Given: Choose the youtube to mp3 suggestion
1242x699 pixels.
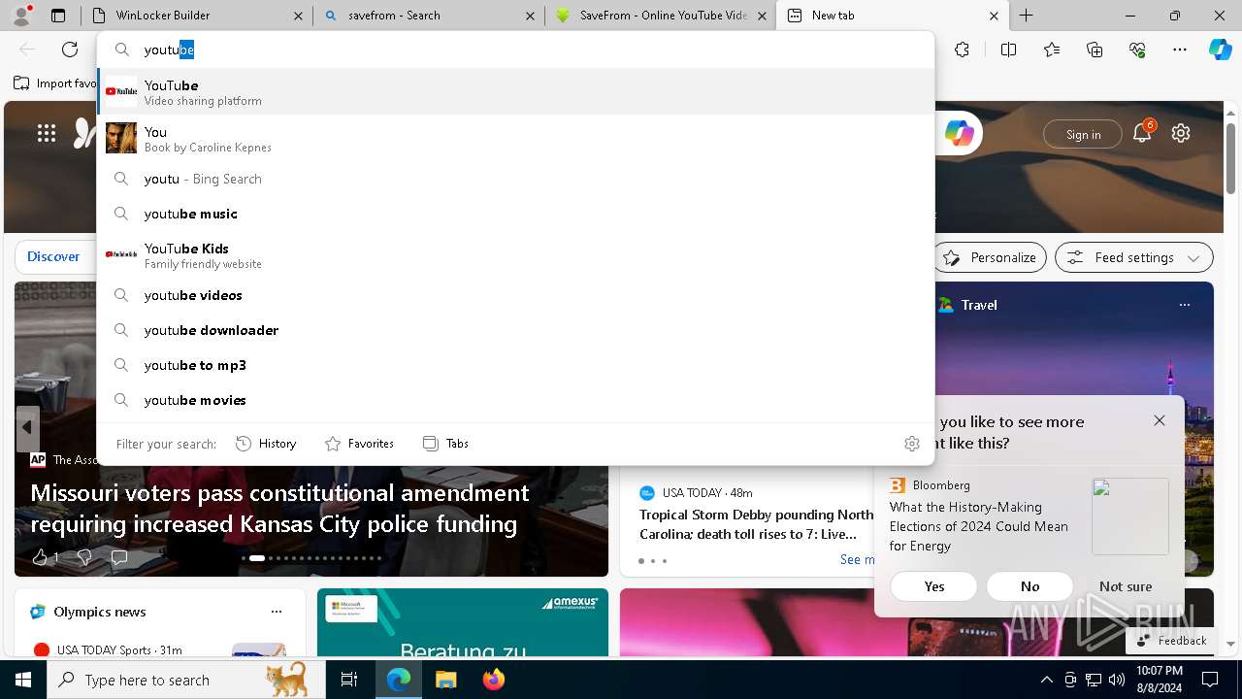Looking at the screenshot, I should (x=515, y=365).
